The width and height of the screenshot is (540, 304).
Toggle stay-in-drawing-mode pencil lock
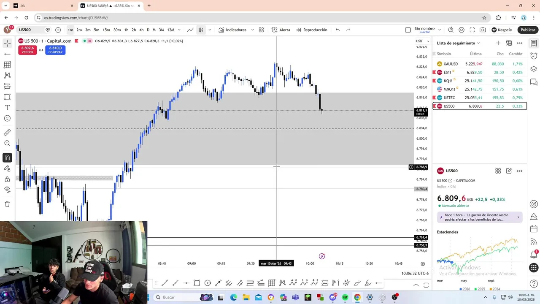[7, 168]
